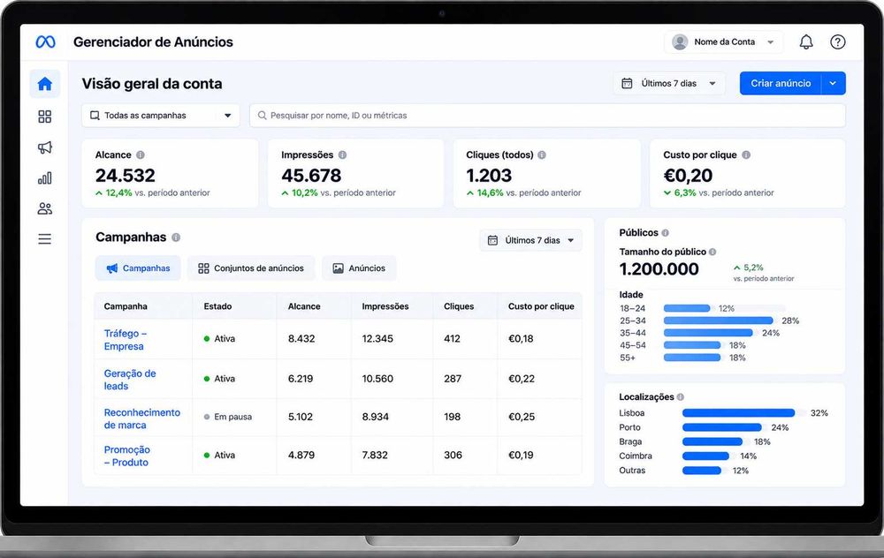Select the Campanhas tab
This screenshot has height=558, width=884.
pyautogui.click(x=138, y=268)
